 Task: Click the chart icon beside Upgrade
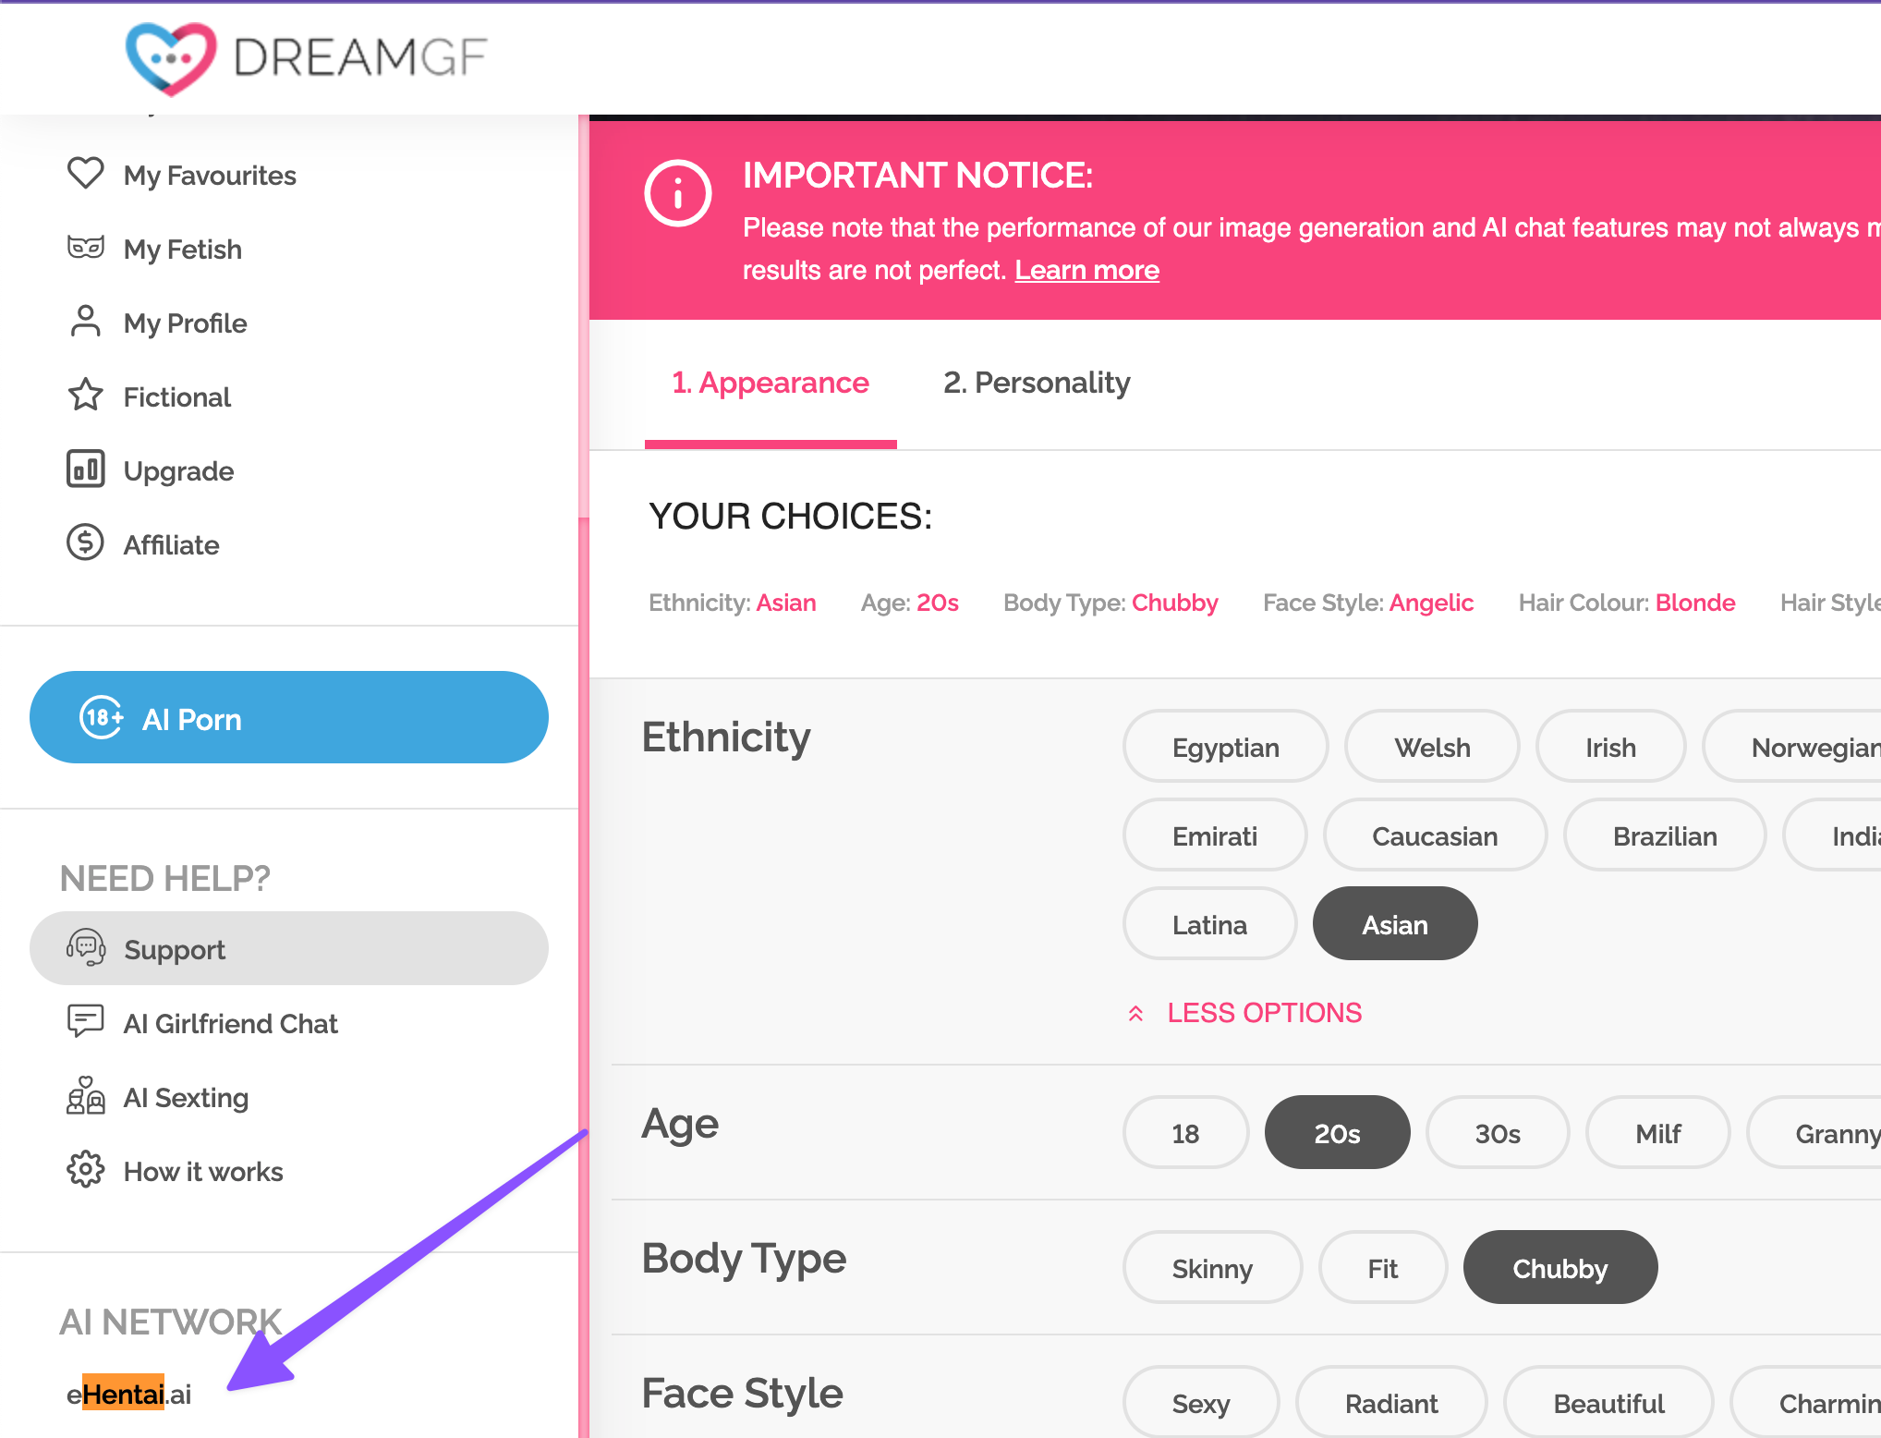tap(86, 469)
